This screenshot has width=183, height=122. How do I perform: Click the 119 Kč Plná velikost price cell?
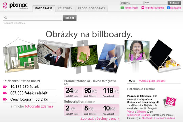click(110, 92)
